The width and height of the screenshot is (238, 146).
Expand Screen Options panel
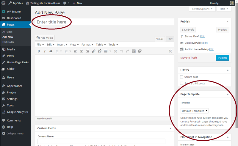pyautogui.click(x=202, y=9)
